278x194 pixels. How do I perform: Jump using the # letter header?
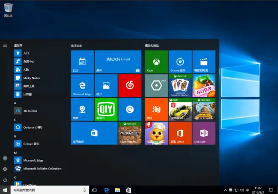[15, 103]
